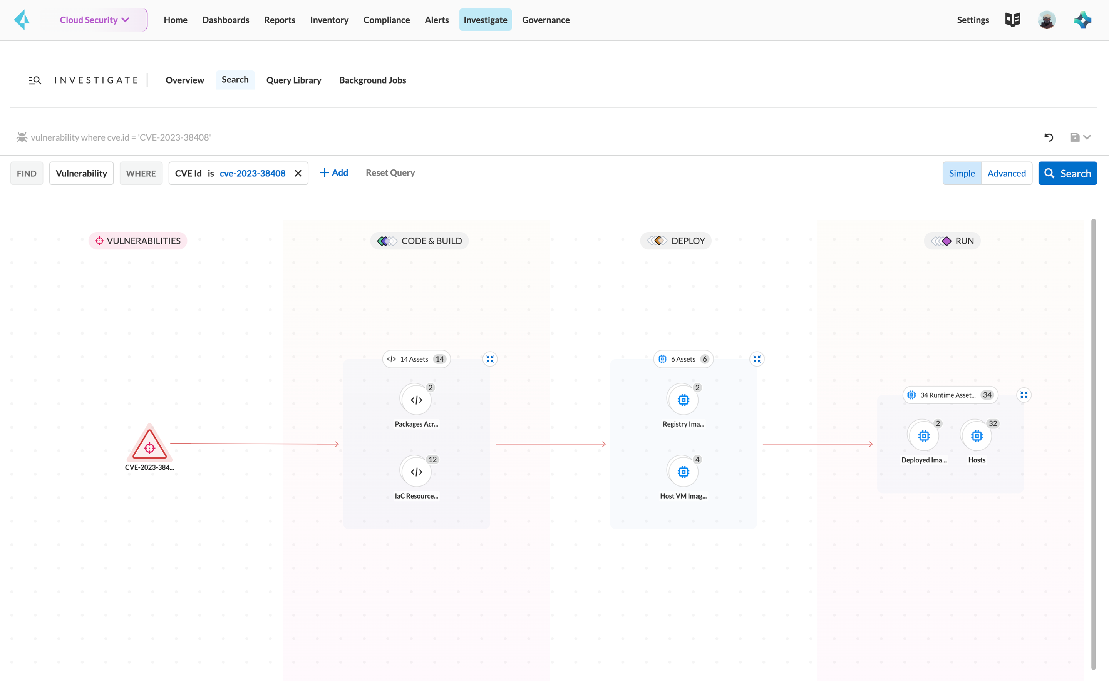The width and height of the screenshot is (1109, 693).
Task: Run the query with the Search button
Action: [1067, 173]
